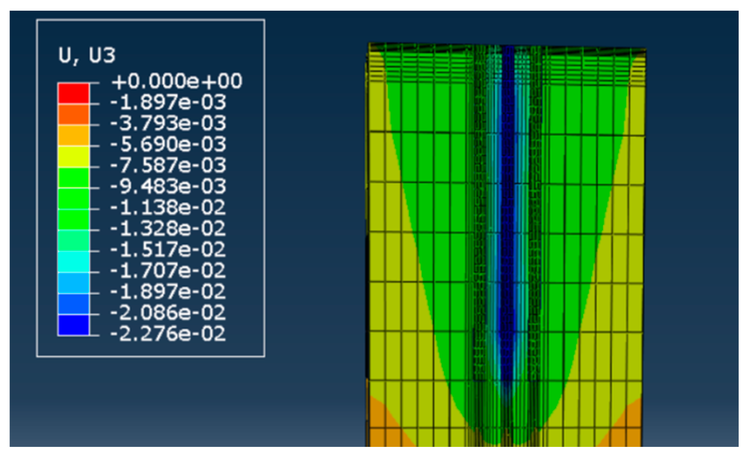
Task: Click the -1.138e-02 legend value
Action: pos(167,207)
